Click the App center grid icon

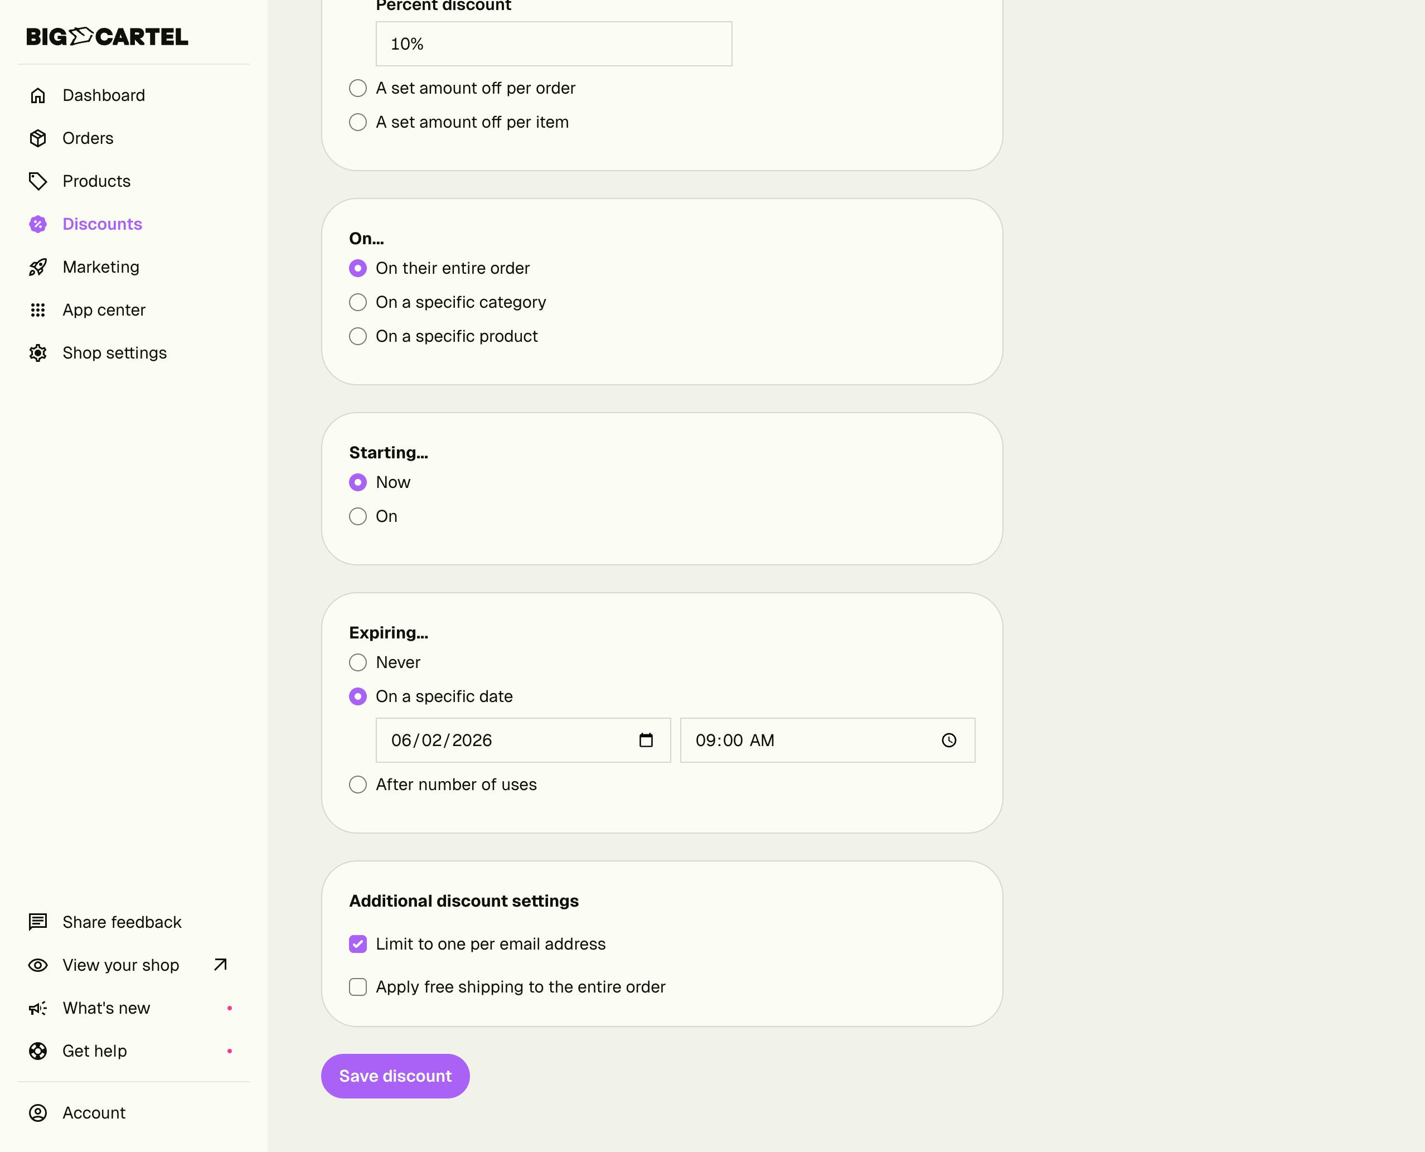pyautogui.click(x=38, y=310)
